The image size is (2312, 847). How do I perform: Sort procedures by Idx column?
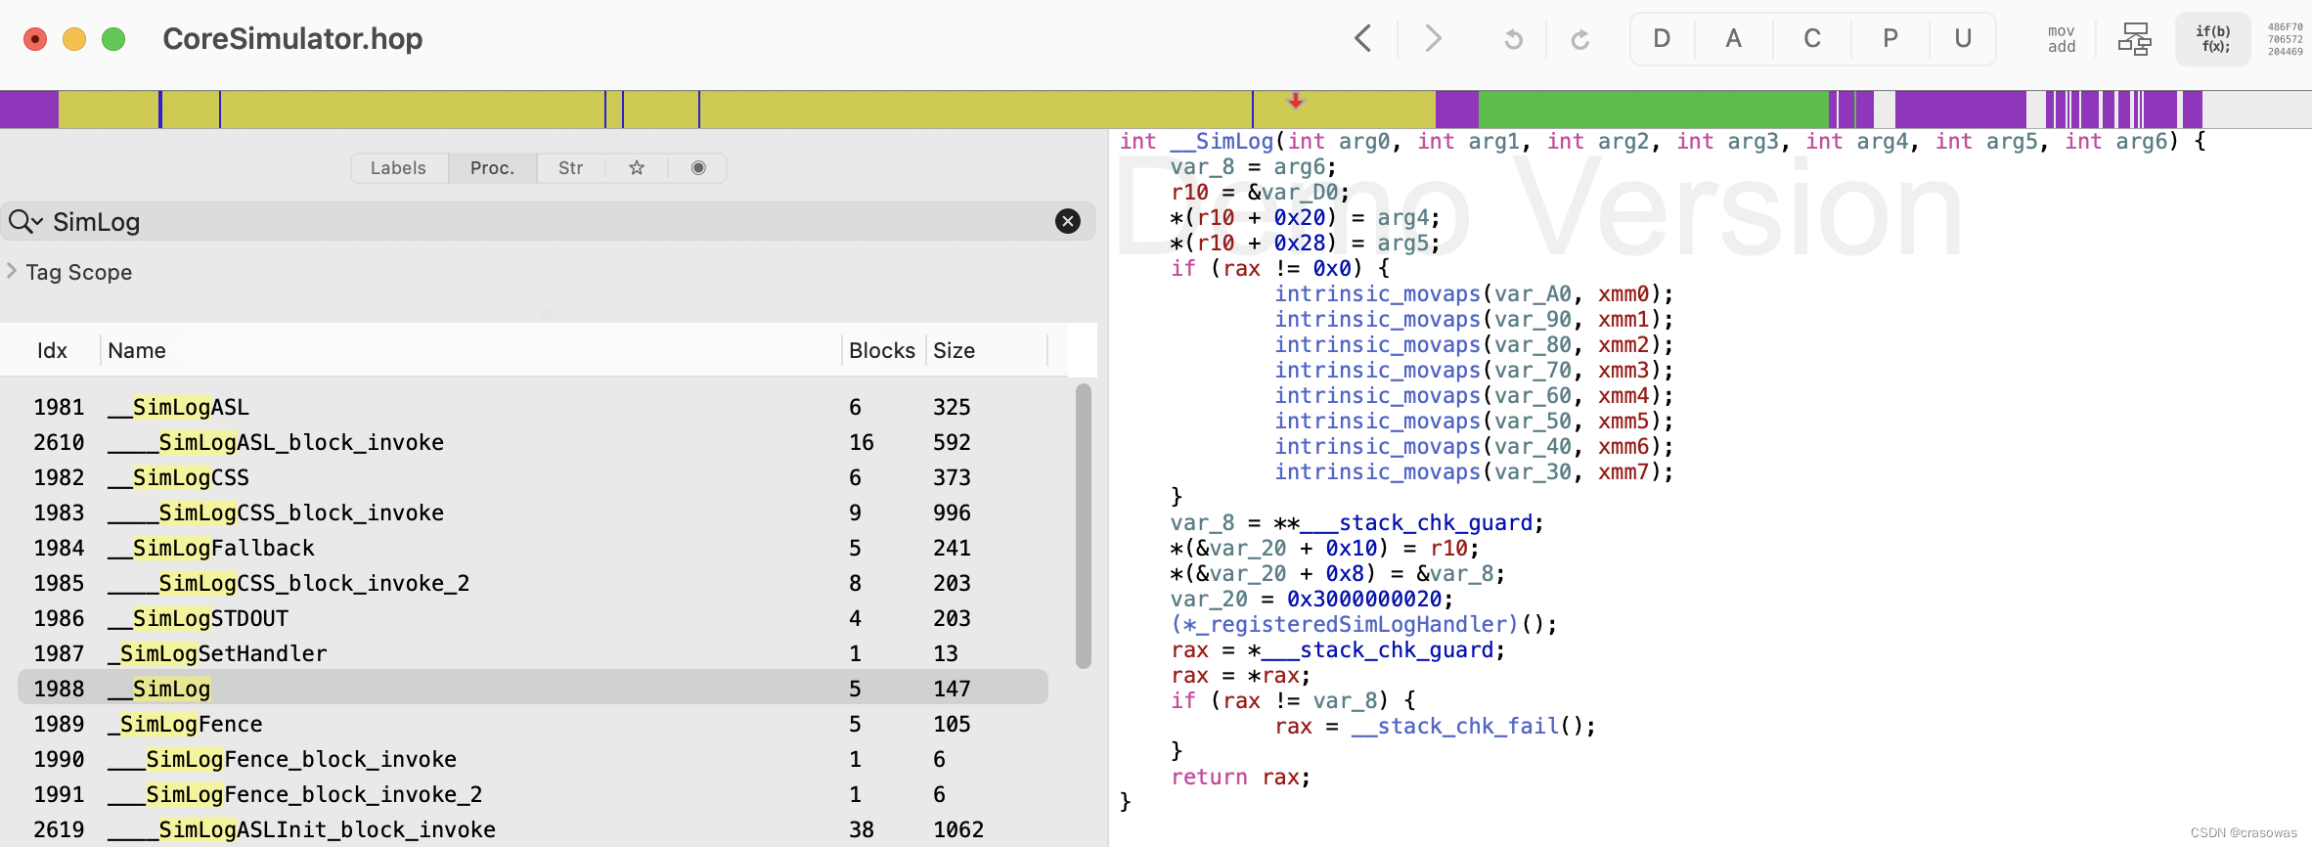[x=52, y=350]
